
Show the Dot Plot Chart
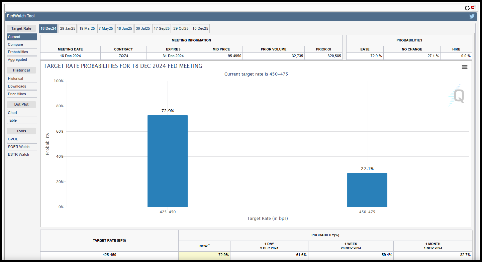(22, 113)
